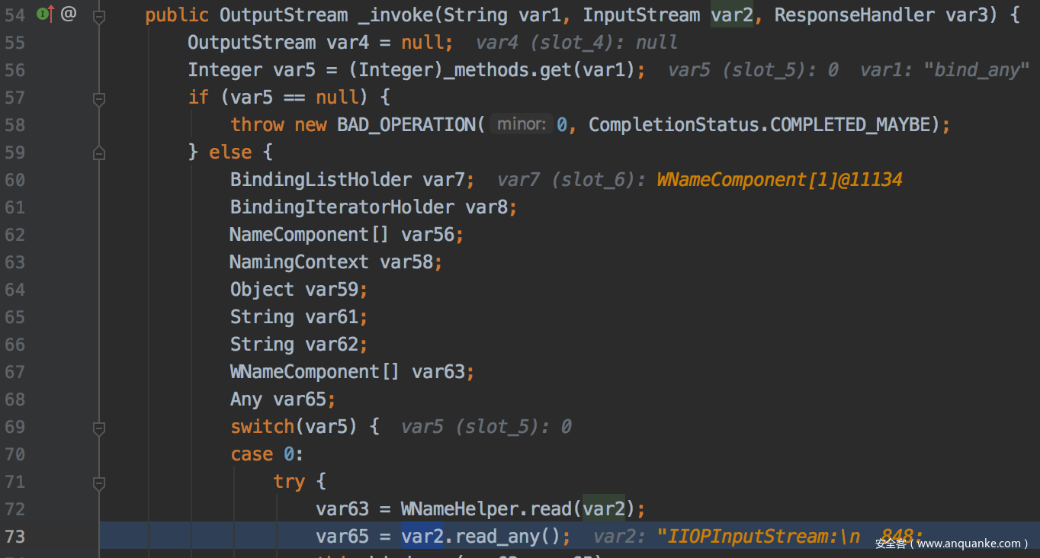Click the else keyword on line 59
Image resolution: width=1040 pixels, height=558 pixels.
point(230,152)
